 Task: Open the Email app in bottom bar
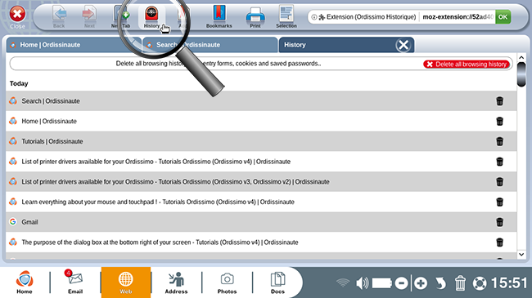75,282
